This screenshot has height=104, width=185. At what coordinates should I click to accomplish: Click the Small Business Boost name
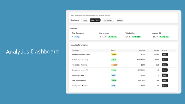79,80
